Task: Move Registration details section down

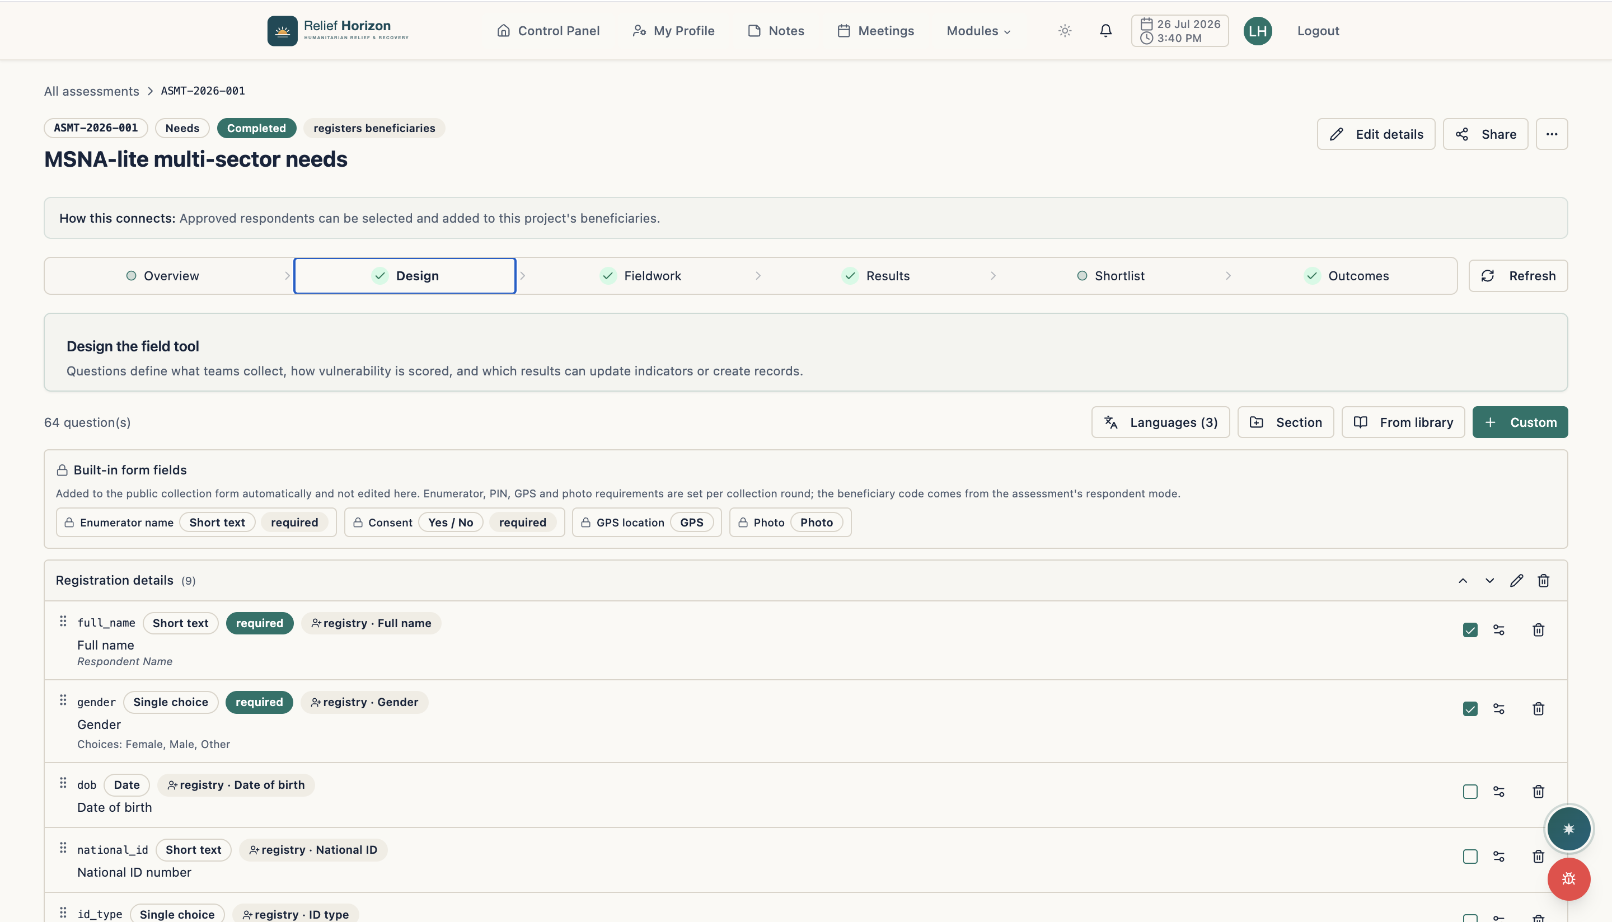Action: point(1489,581)
